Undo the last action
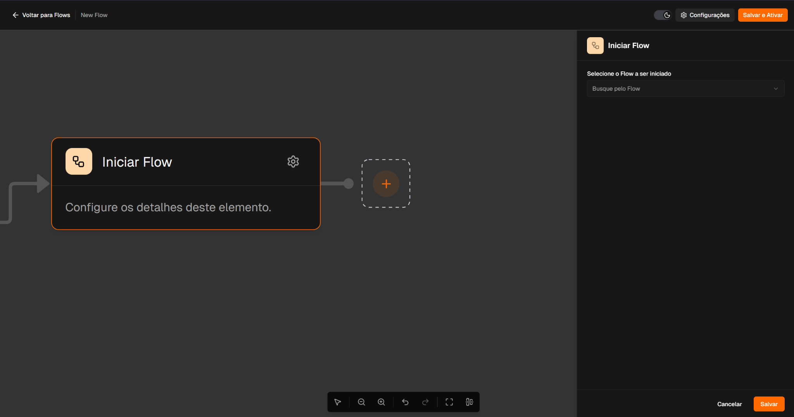The width and height of the screenshot is (794, 417). (406, 402)
